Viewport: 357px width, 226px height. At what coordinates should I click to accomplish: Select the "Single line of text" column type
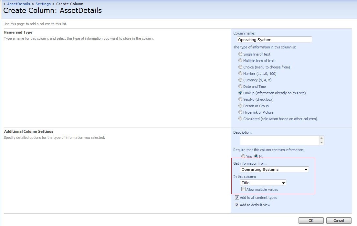tap(240, 54)
